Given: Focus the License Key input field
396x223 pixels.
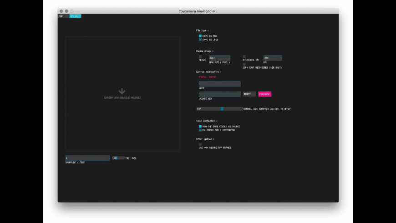Looking at the screenshot, I should (x=220, y=94).
